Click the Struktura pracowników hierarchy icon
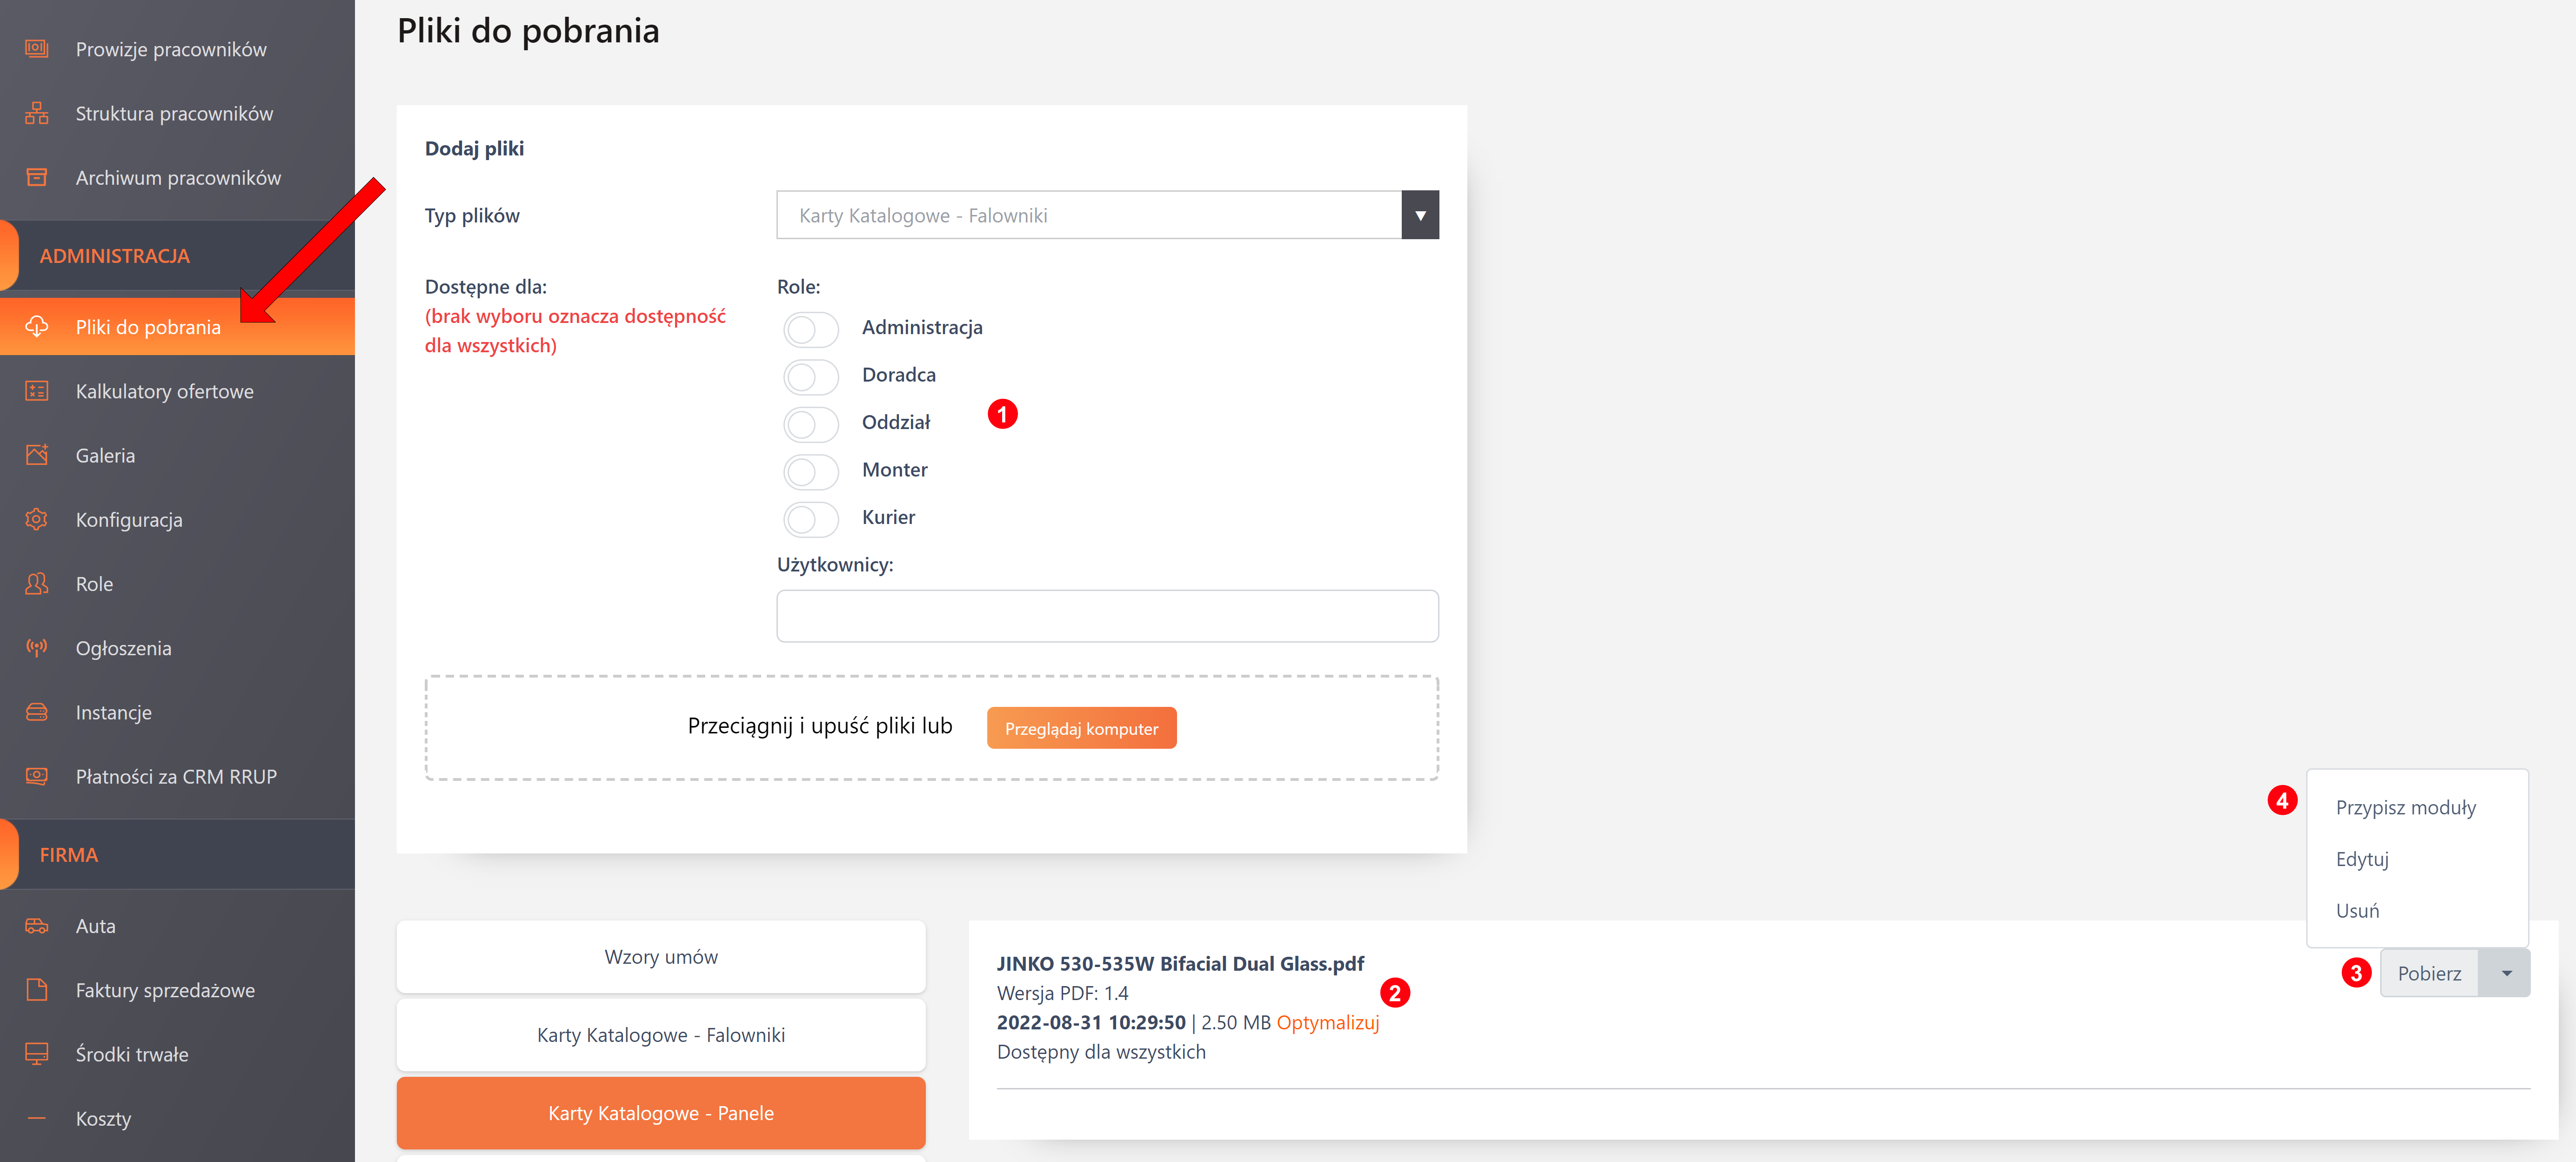The width and height of the screenshot is (2576, 1162). (37, 113)
